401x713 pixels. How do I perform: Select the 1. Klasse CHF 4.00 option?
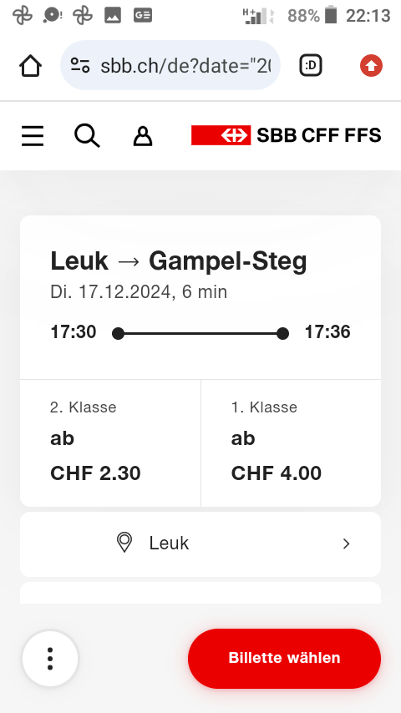pos(291,442)
